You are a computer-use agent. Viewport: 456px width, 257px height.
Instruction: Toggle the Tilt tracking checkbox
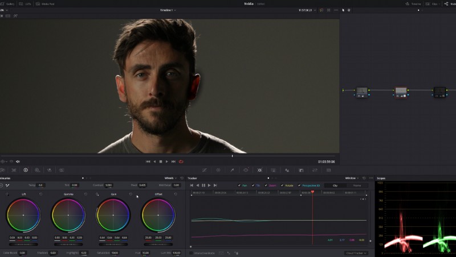253,185
